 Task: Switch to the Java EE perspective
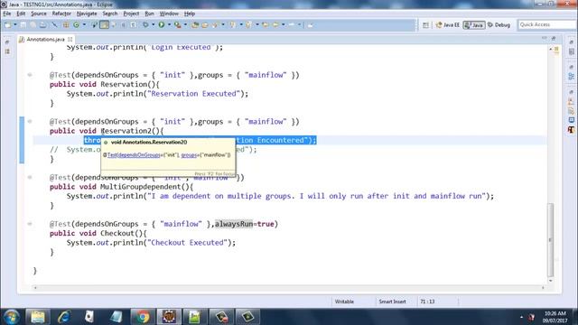(448, 25)
